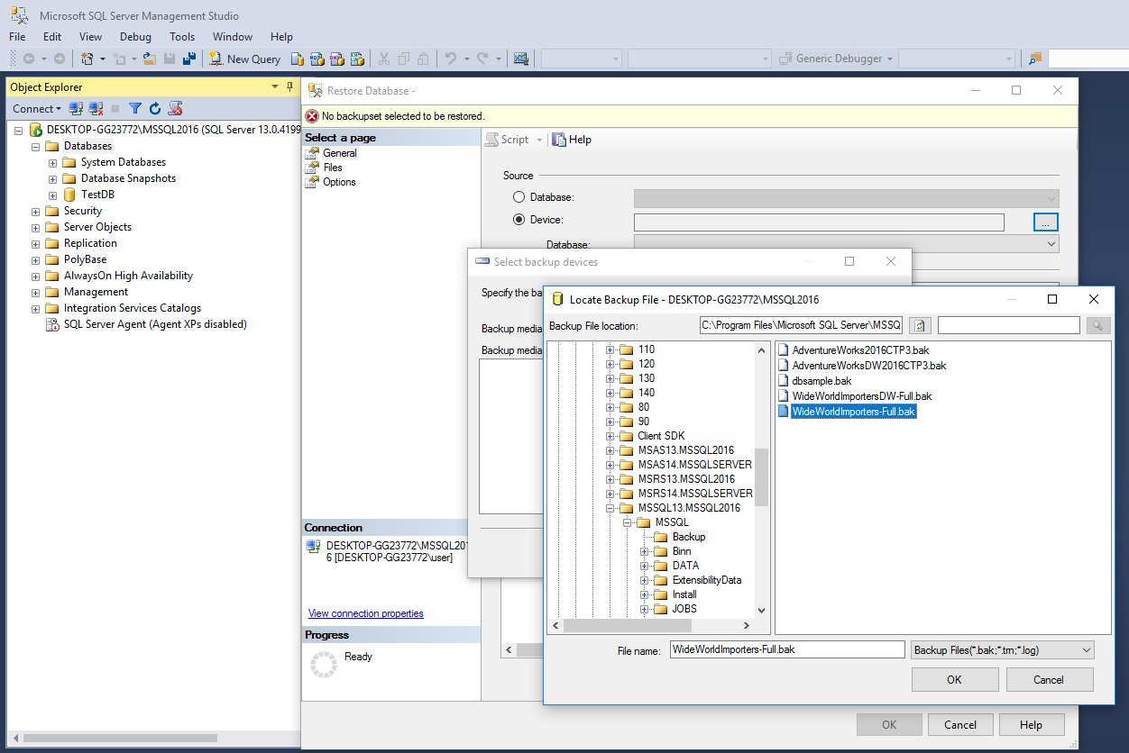Pin the Object Explorer panel with the pushpin
Screen dimensions: 1129x753
[x=289, y=86]
